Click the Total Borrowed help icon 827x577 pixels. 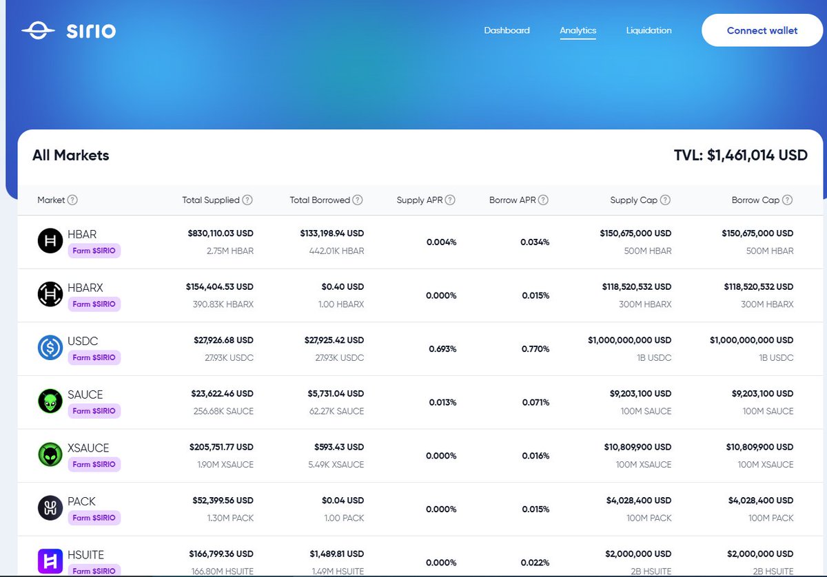pos(358,200)
